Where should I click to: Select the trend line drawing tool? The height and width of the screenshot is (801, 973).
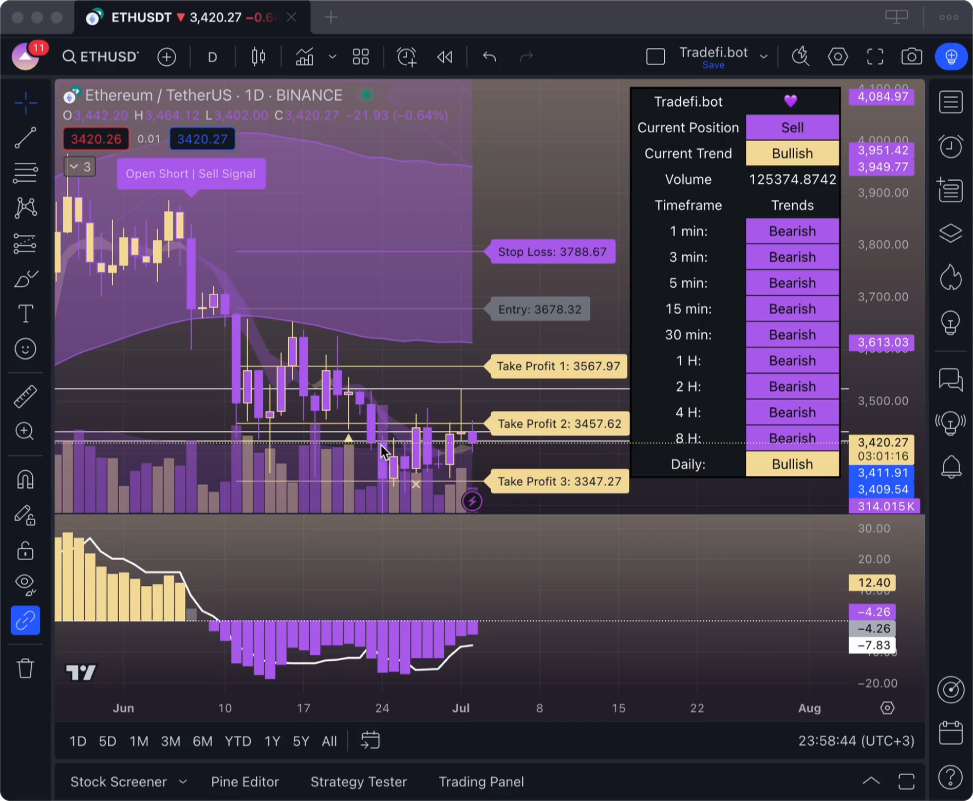[x=25, y=138]
